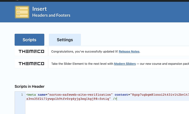Click the Themeco logo in the update notice
Image resolution: width=189 pixels, height=114 pixels.
tap(31, 51)
